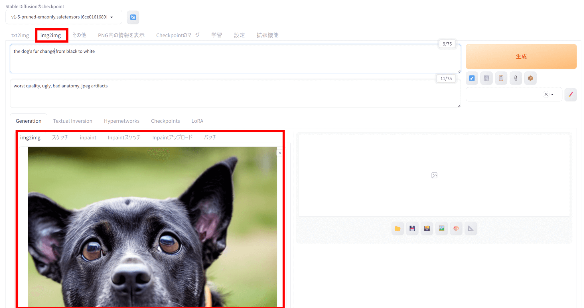Switch to the スケッチ sub-tab

tap(60, 137)
